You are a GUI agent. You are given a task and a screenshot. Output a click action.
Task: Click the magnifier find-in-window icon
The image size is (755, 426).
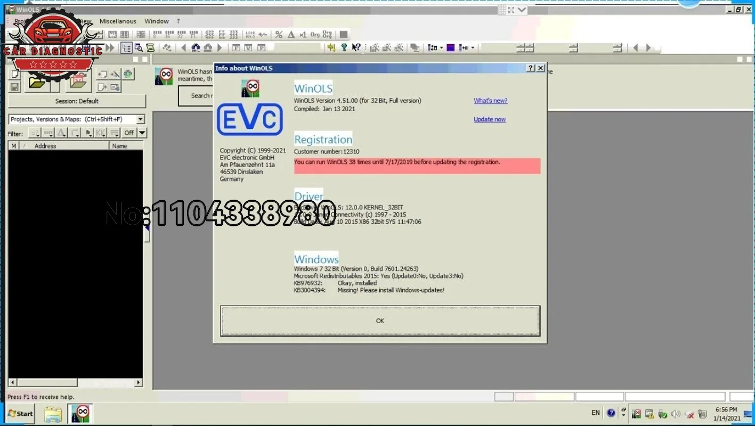pos(139,48)
